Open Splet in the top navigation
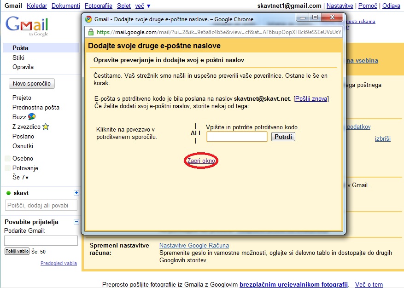This screenshot has width=404, height=288. tap(123, 6)
